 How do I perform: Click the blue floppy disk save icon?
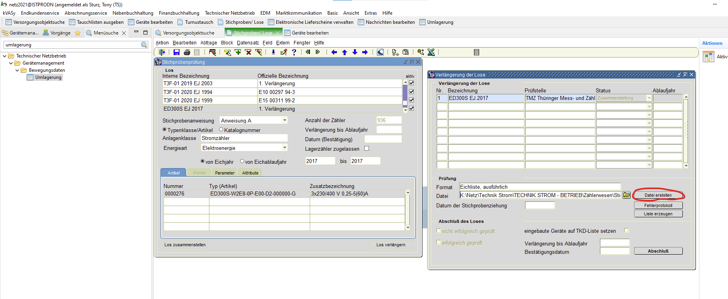pyautogui.click(x=177, y=52)
